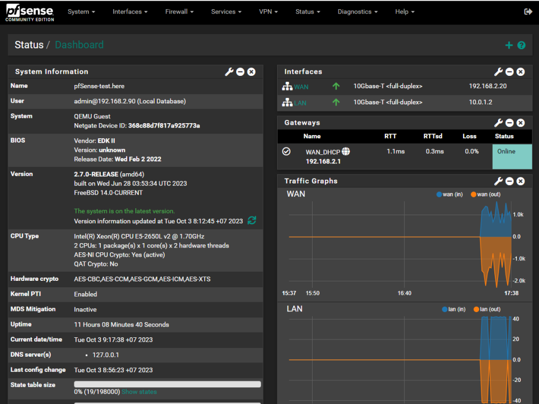The height and width of the screenshot is (404, 539).
Task: Click the DNS server 127.0.0.1 entry
Action: [106, 355]
